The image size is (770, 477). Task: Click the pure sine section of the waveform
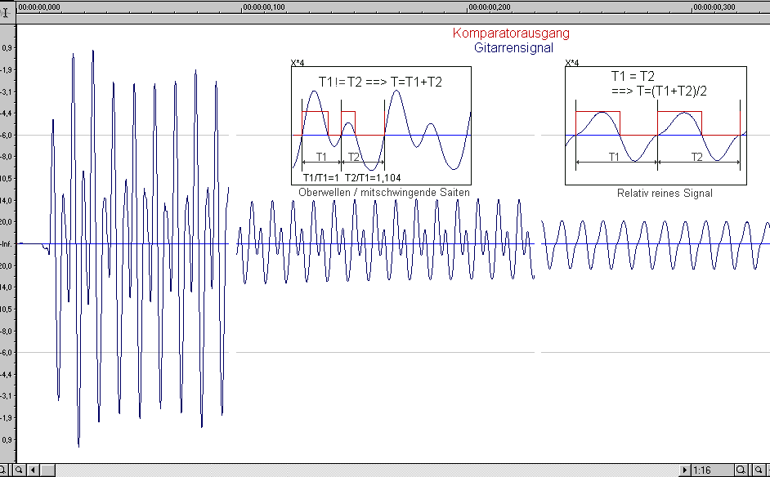click(x=656, y=244)
